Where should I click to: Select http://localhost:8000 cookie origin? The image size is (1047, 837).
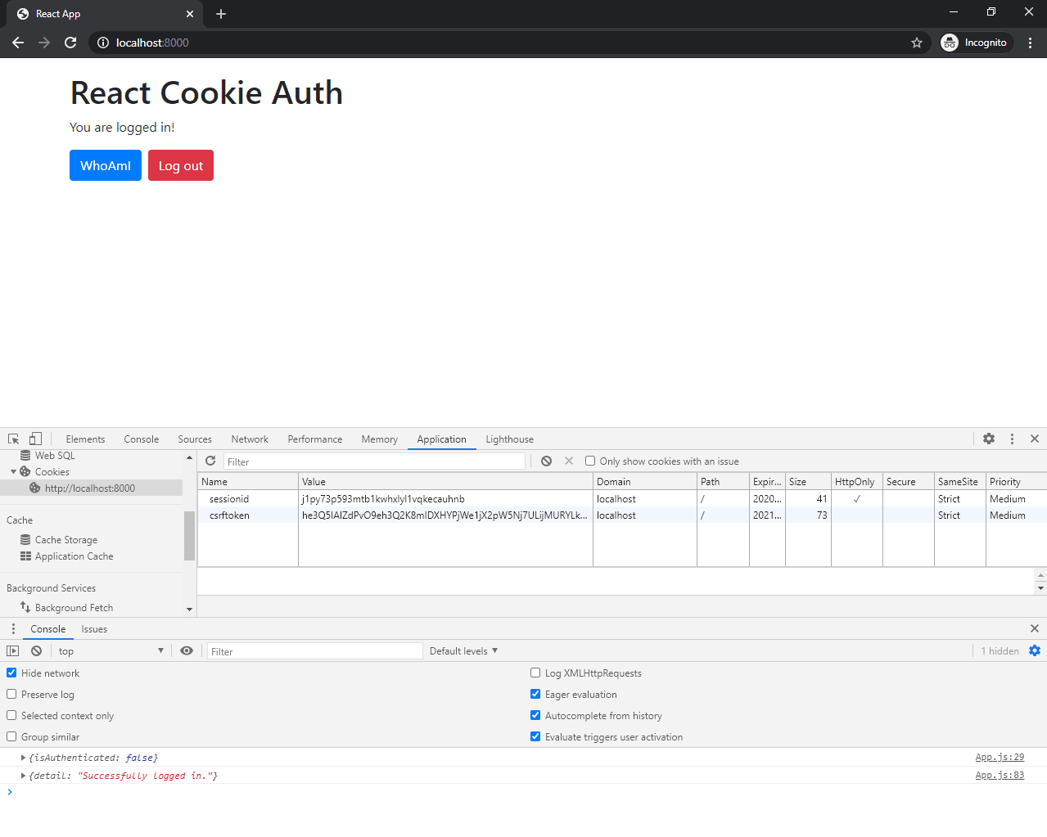coord(90,488)
